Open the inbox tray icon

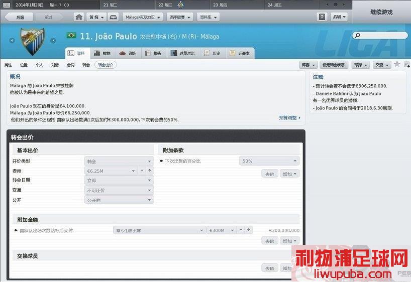coord(113,17)
